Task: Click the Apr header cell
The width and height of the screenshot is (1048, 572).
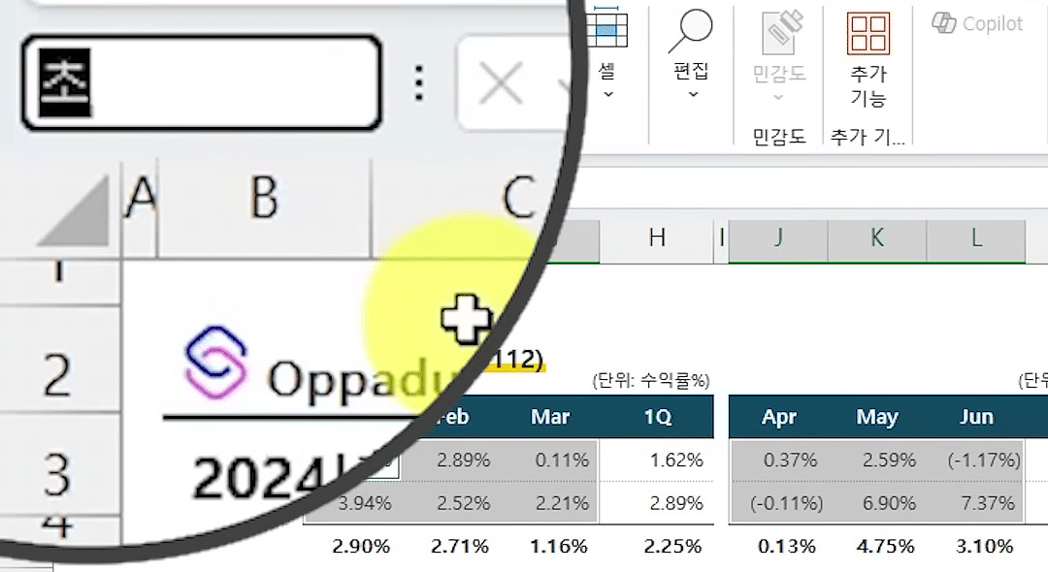Action: coord(778,417)
